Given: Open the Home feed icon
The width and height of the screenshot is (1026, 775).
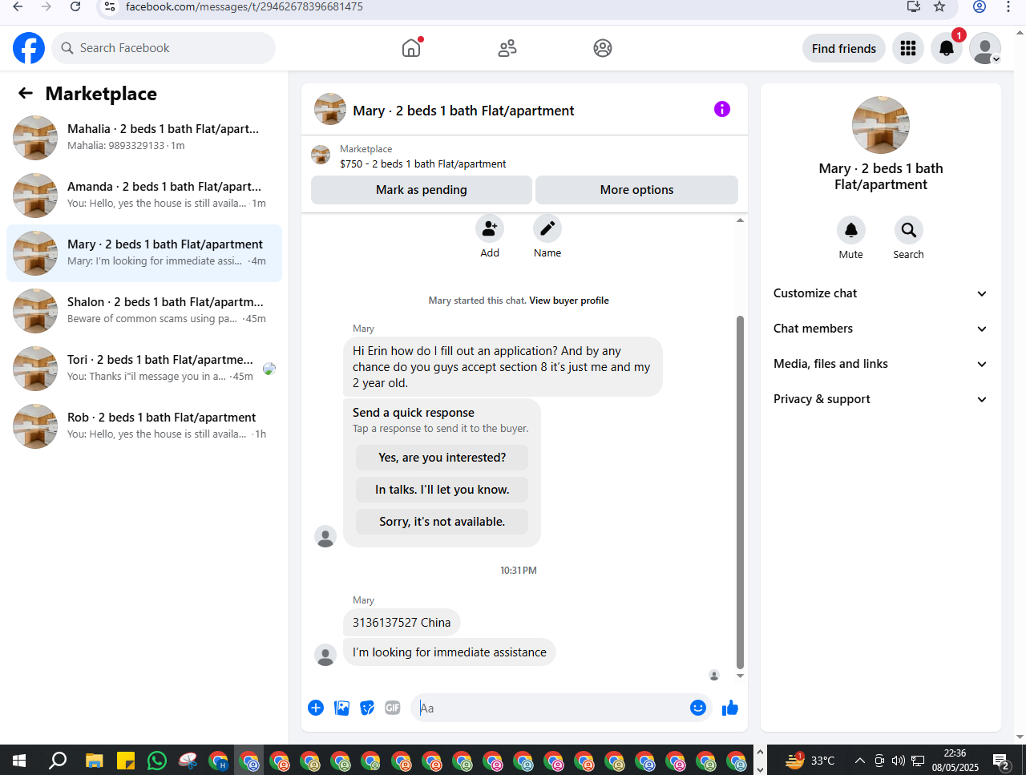Looking at the screenshot, I should pos(411,48).
